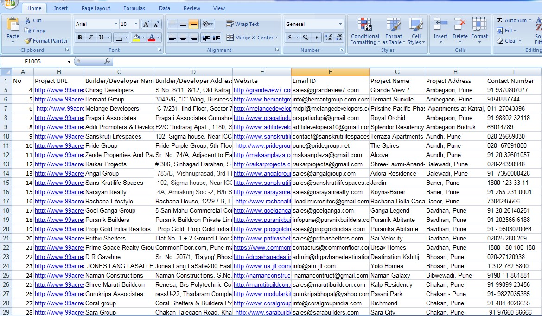Shrink font size with smaller A icon
This screenshot has height=316, width=542.
point(156,24)
